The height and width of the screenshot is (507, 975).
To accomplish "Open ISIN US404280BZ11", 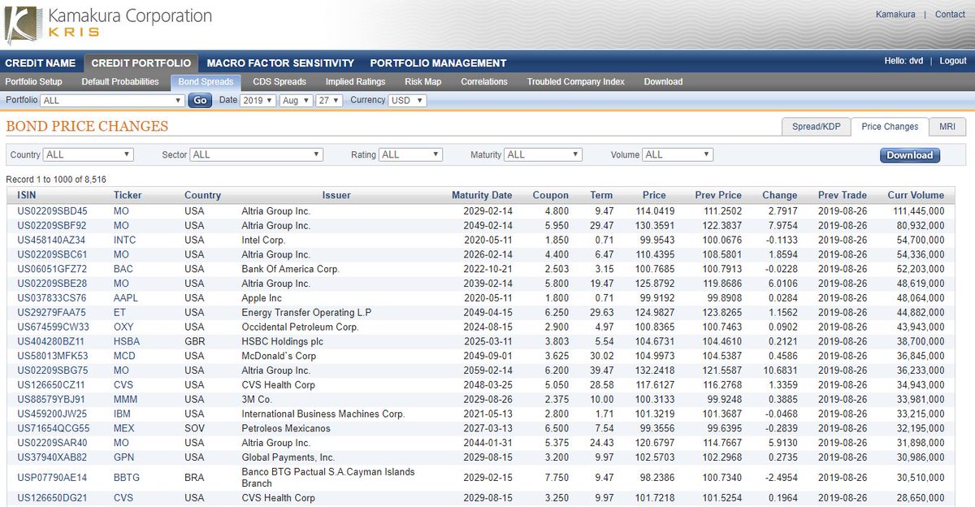I will click(x=50, y=341).
